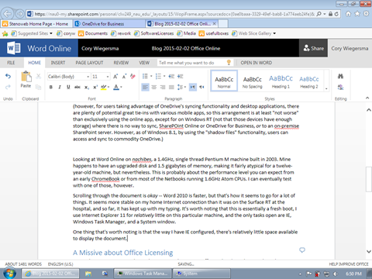Click the Paste clipboard icon
The height and width of the screenshot is (279, 372).
(26, 77)
